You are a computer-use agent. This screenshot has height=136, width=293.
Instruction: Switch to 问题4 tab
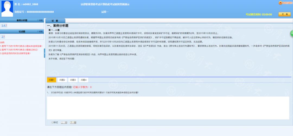tap(84, 80)
